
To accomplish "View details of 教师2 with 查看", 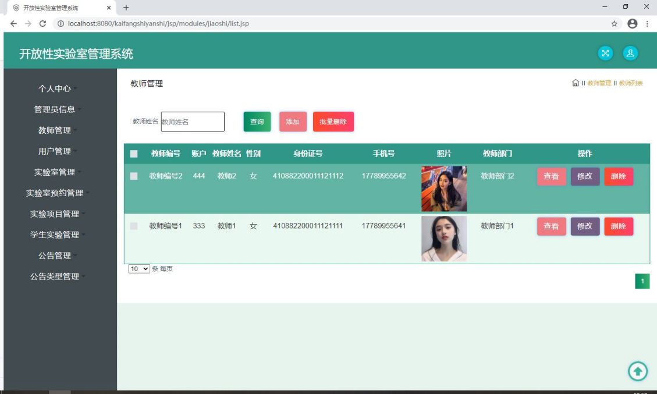I will [x=552, y=176].
